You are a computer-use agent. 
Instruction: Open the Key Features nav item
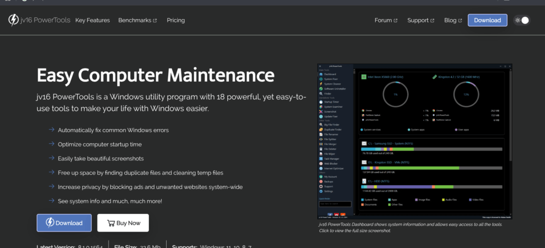(x=93, y=20)
